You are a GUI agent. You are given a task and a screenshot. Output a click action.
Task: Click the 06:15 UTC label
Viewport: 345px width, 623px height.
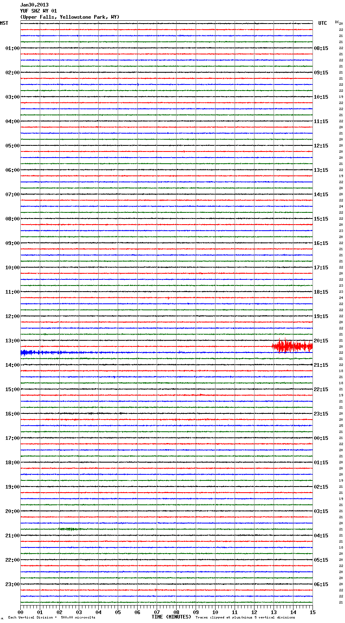click(x=321, y=584)
